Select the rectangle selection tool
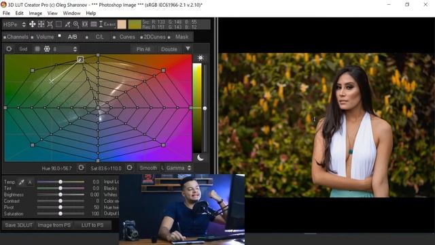 pyautogui.click(x=58, y=24)
